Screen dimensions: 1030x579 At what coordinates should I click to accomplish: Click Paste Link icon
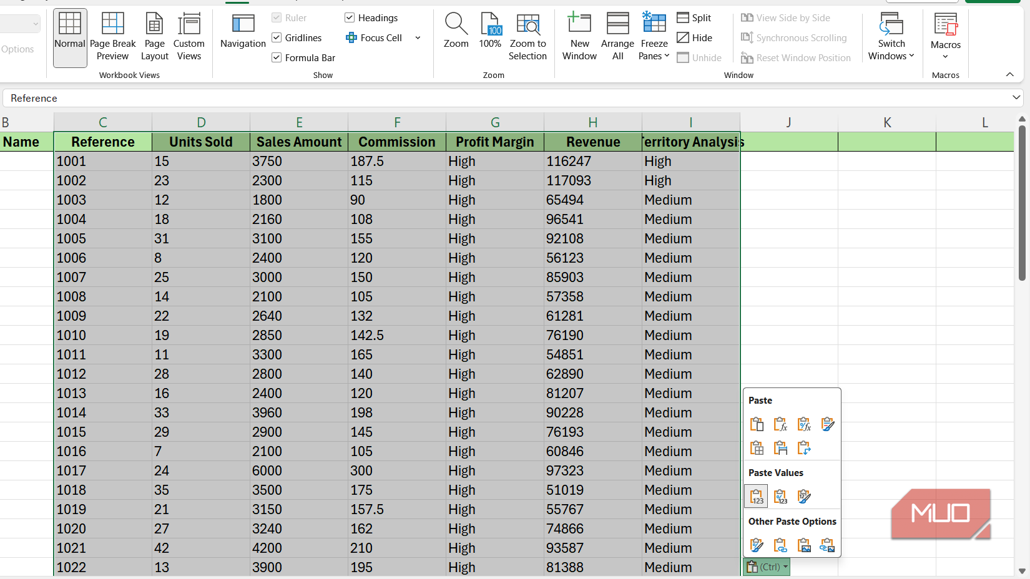coord(780,545)
